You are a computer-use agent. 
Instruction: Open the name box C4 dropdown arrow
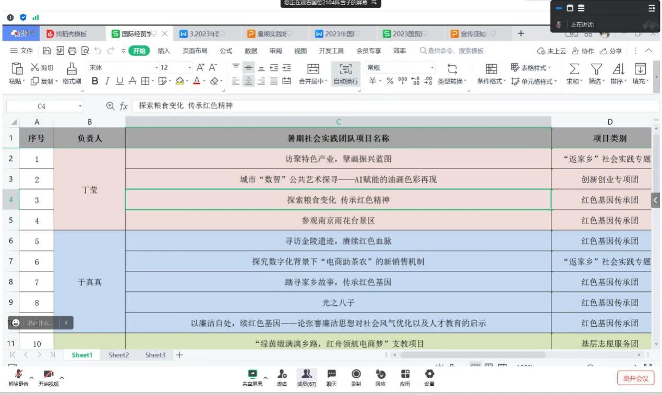(x=80, y=106)
